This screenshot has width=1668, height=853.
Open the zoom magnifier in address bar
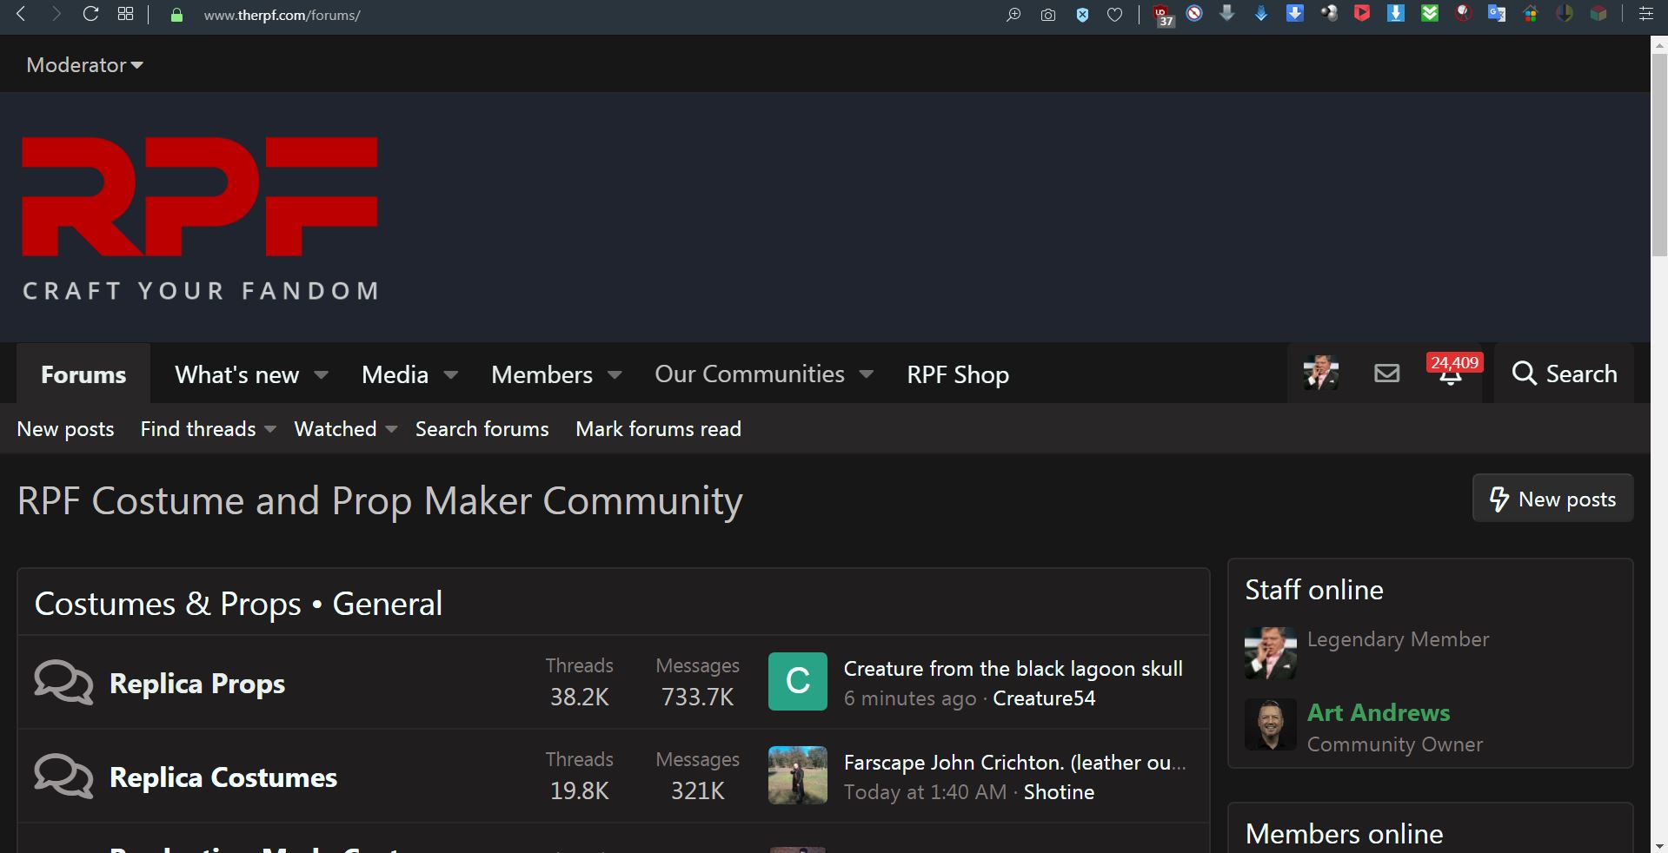(x=1013, y=15)
